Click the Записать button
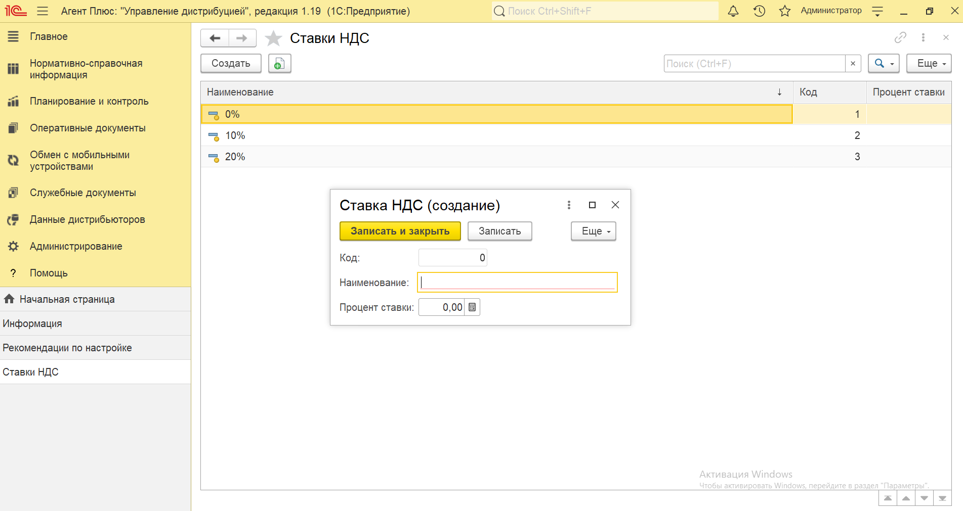Screen dimensions: 963x511 pos(499,231)
